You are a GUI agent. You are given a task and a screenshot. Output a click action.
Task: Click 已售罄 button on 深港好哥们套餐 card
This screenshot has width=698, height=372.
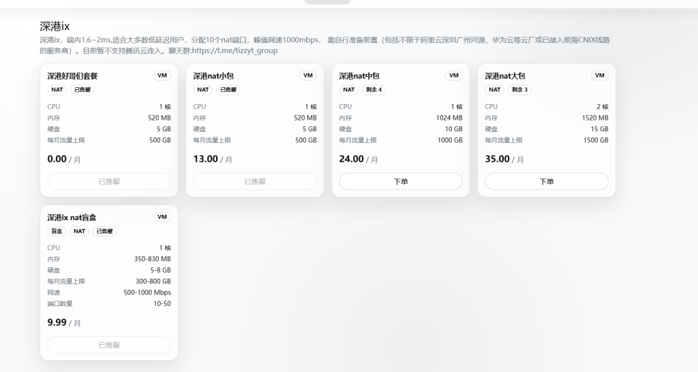109,182
